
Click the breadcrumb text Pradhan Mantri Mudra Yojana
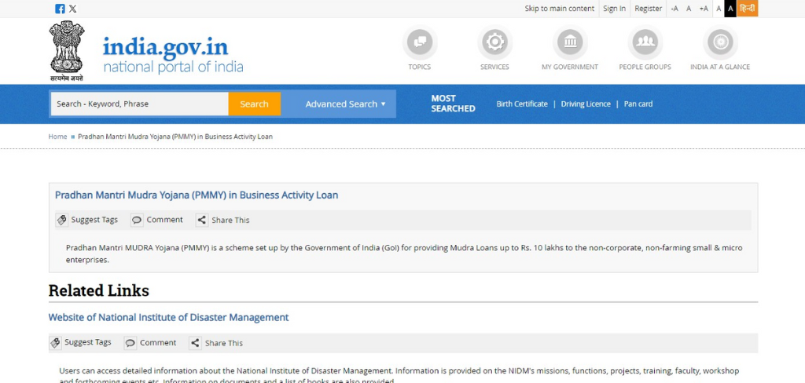[175, 137]
